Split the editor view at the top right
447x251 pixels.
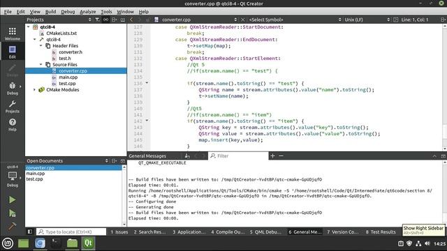(x=443, y=20)
